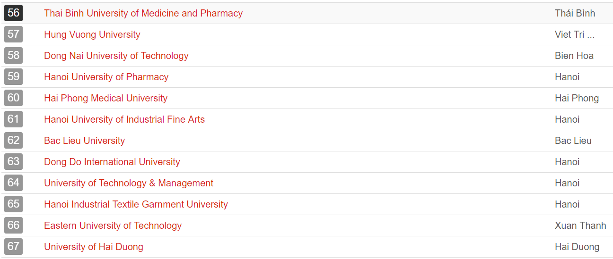Click the rank 57 number badge
613x259 pixels.
[13, 34]
